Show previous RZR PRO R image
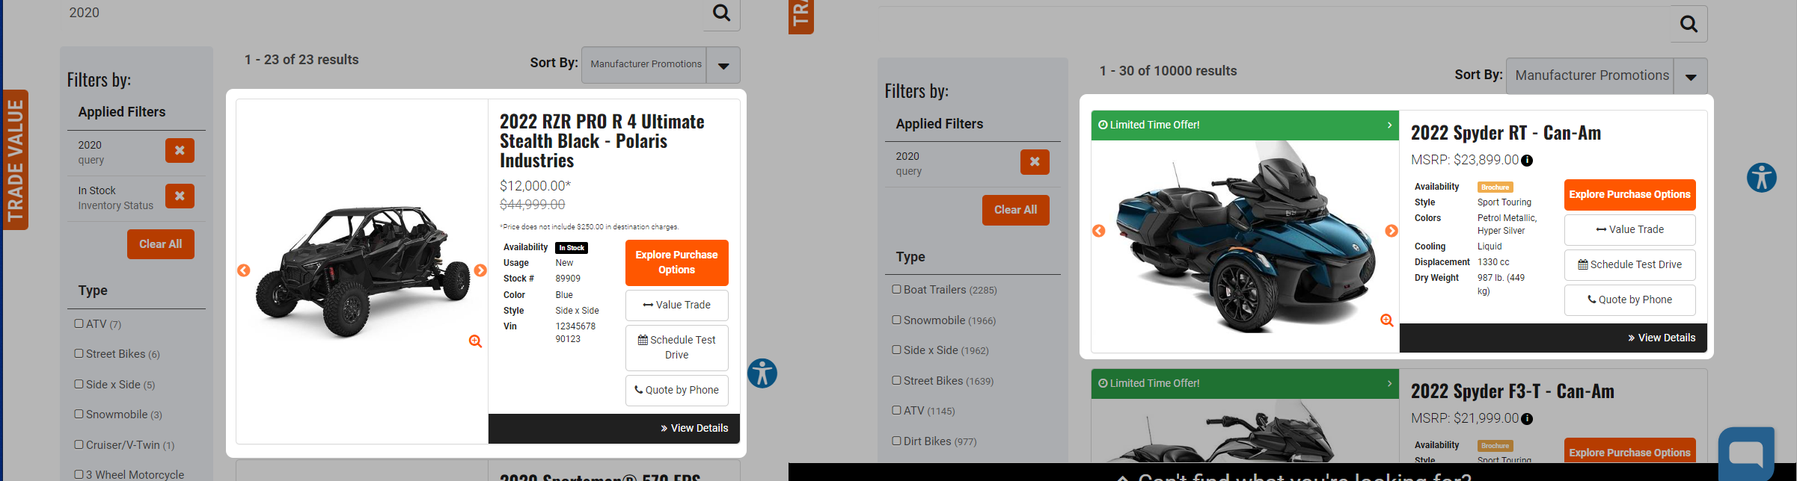The width and height of the screenshot is (1797, 481). coord(244,270)
